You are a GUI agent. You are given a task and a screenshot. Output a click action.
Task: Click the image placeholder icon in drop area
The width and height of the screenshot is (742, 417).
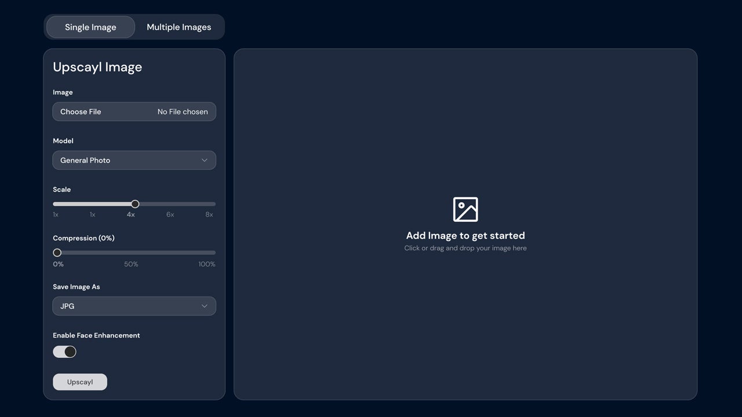(x=465, y=209)
